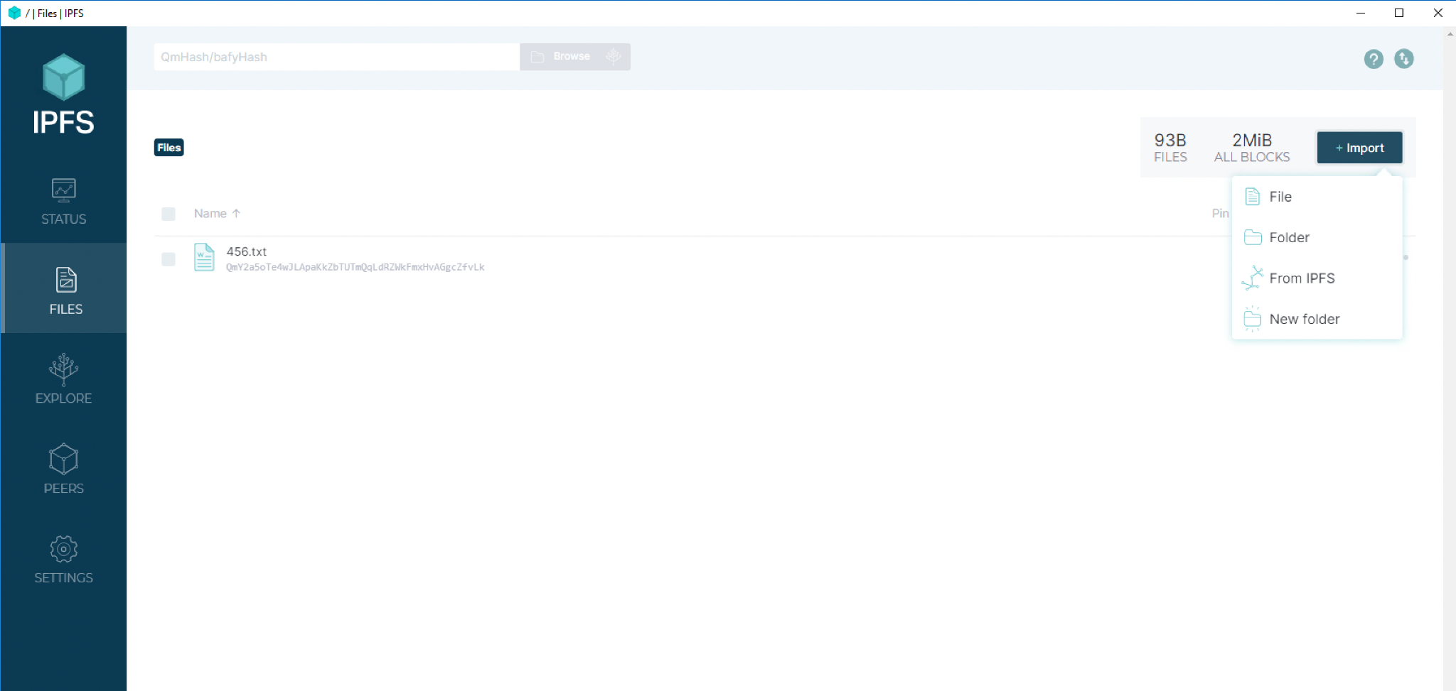Click the 456.txt document icon
Image resolution: width=1456 pixels, height=691 pixels.
pos(204,257)
